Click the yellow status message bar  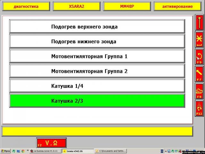[x=97, y=131]
